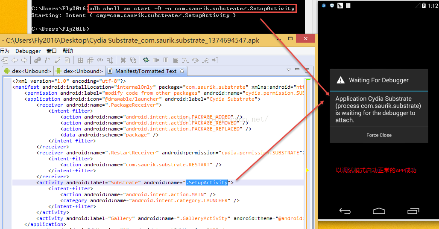The image size is (439, 229).
Task: Click the android.intent.action.MAIN value
Action: tap(165, 194)
